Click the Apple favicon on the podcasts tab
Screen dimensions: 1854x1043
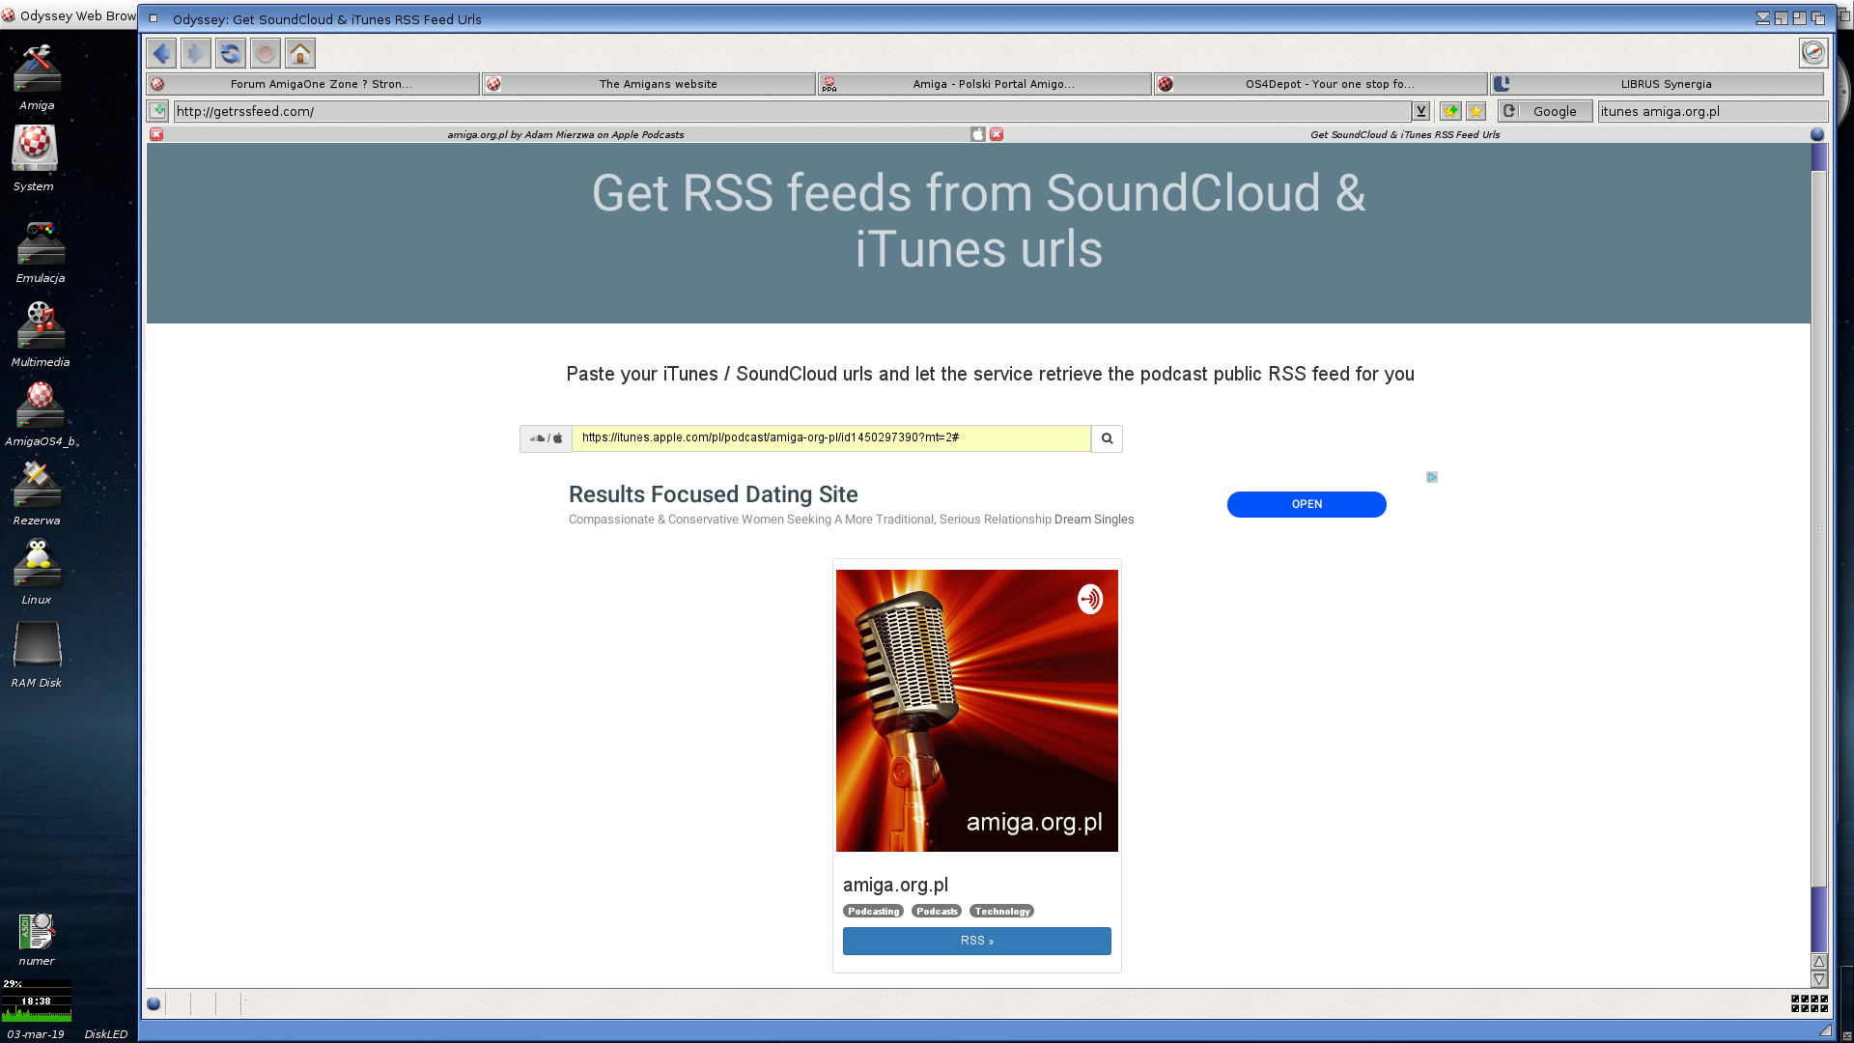click(978, 134)
